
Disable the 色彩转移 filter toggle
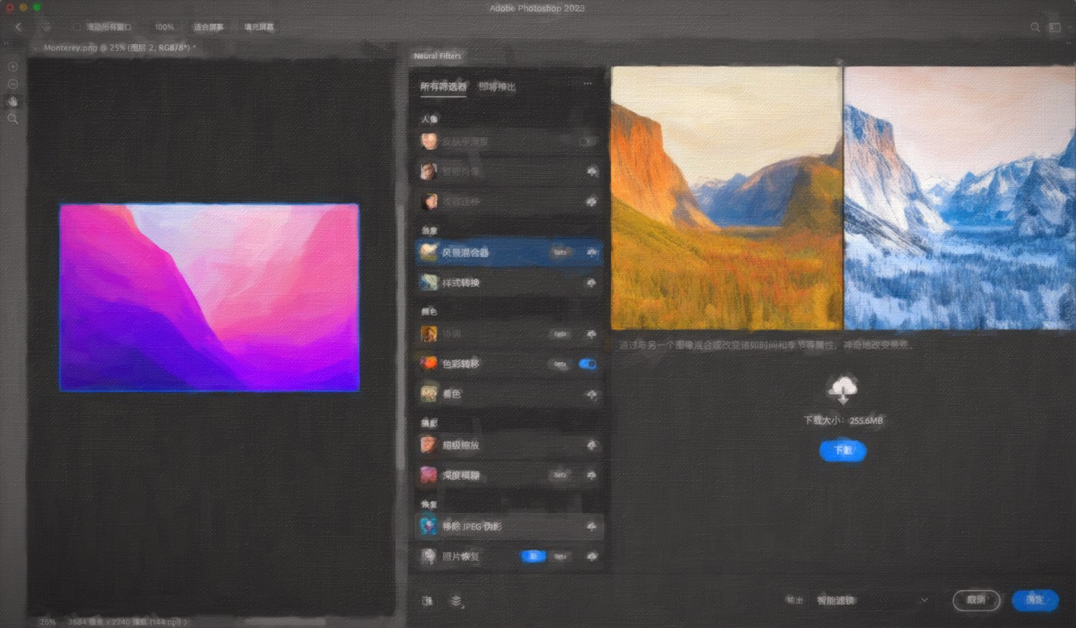coord(587,364)
